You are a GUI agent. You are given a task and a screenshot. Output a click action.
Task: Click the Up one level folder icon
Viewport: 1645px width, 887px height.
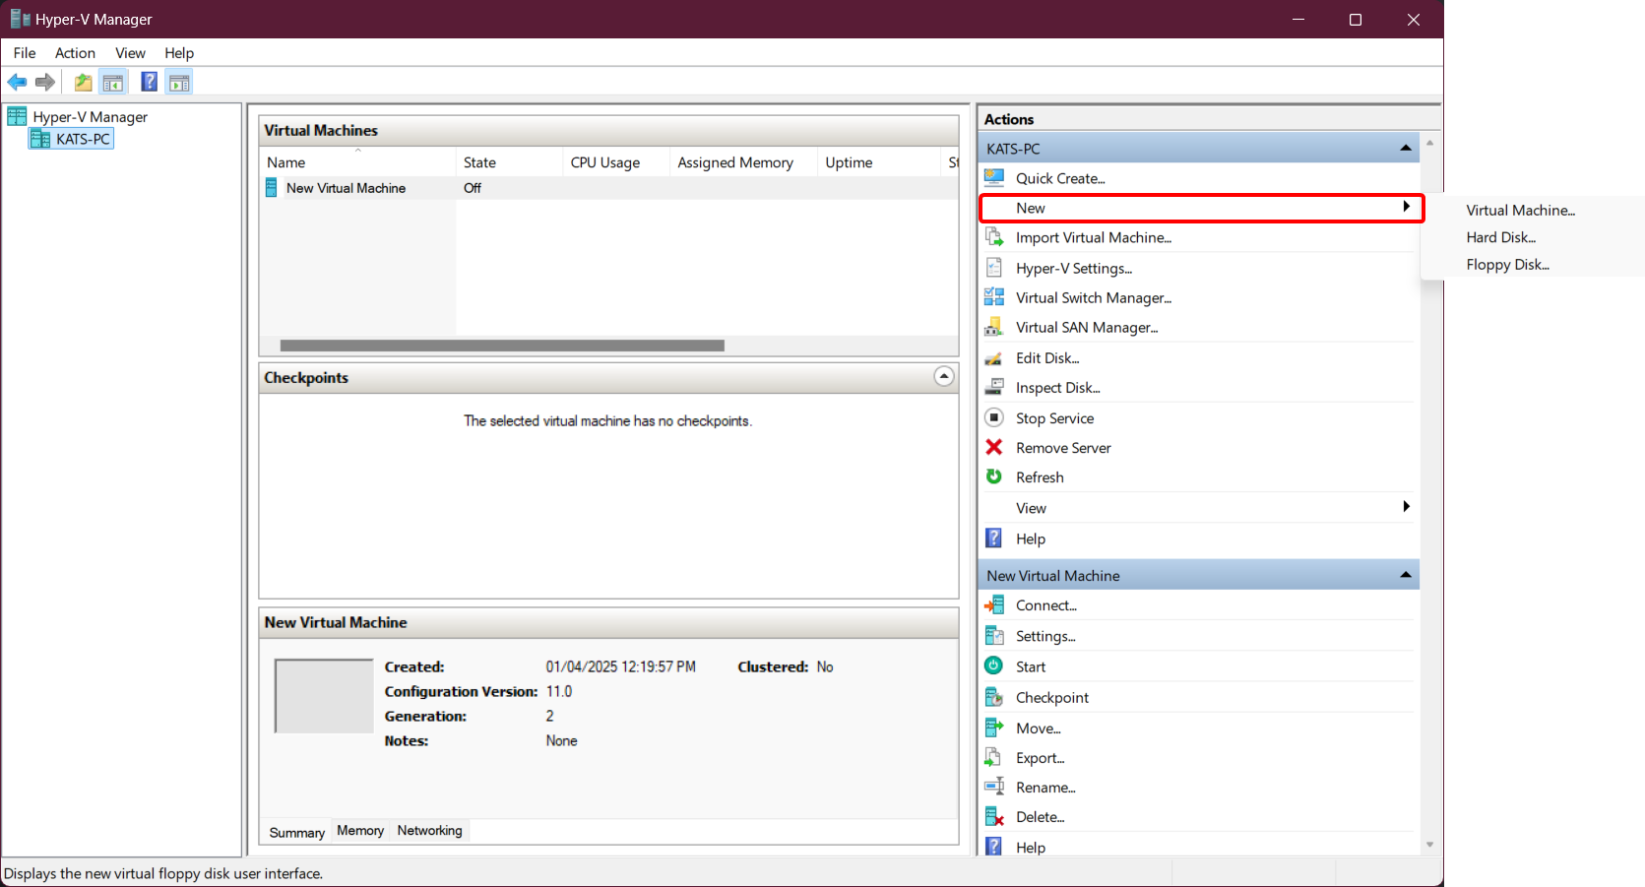[x=84, y=82]
